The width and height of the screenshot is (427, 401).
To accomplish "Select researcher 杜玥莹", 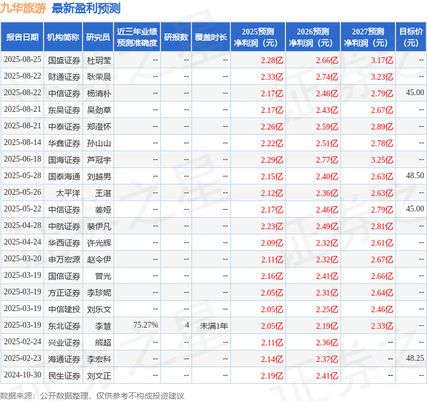I will pyautogui.click(x=99, y=60).
